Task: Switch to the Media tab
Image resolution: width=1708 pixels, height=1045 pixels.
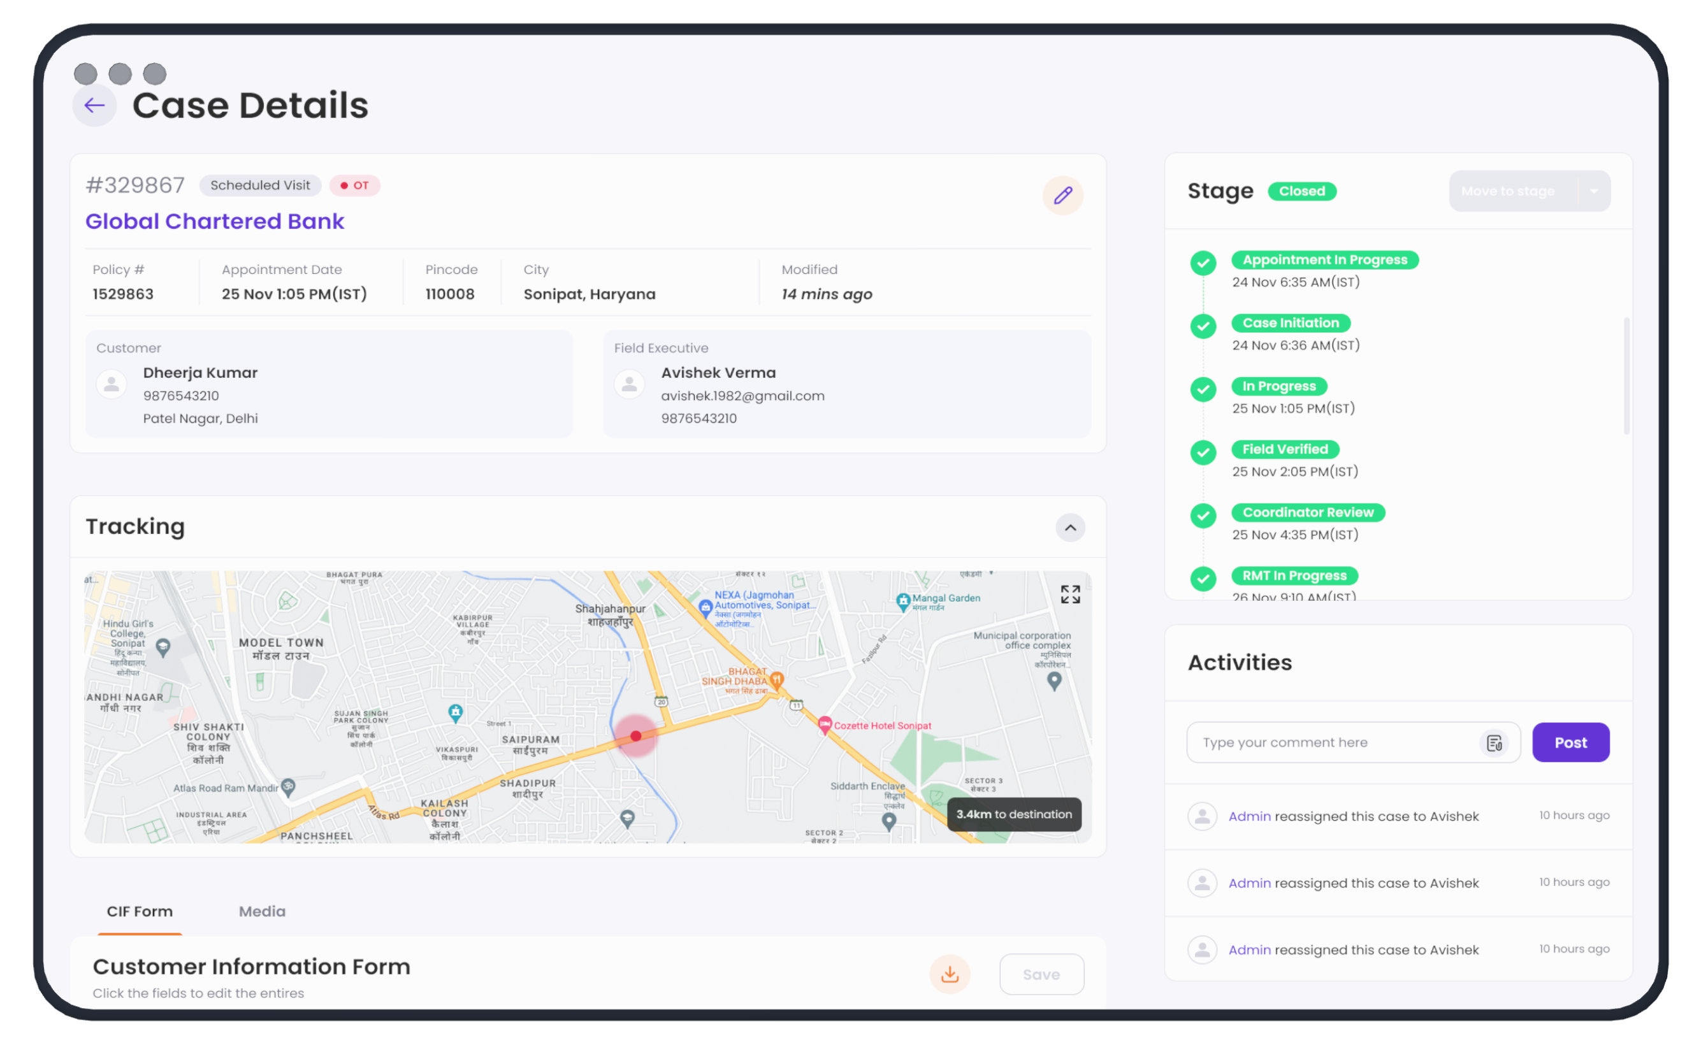Action: 262,911
